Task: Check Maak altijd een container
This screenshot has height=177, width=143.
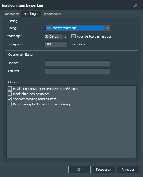Action: click(10, 94)
